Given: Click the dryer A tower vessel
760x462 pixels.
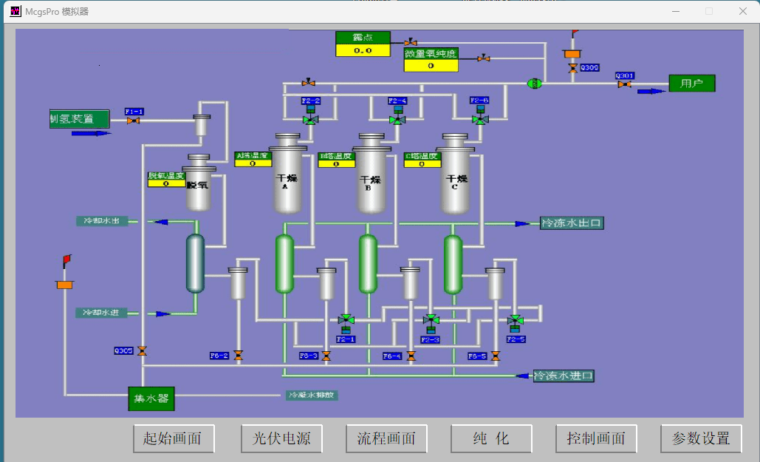Looking at the screenshot, I should pyautogui.click(x=288, y=177).
